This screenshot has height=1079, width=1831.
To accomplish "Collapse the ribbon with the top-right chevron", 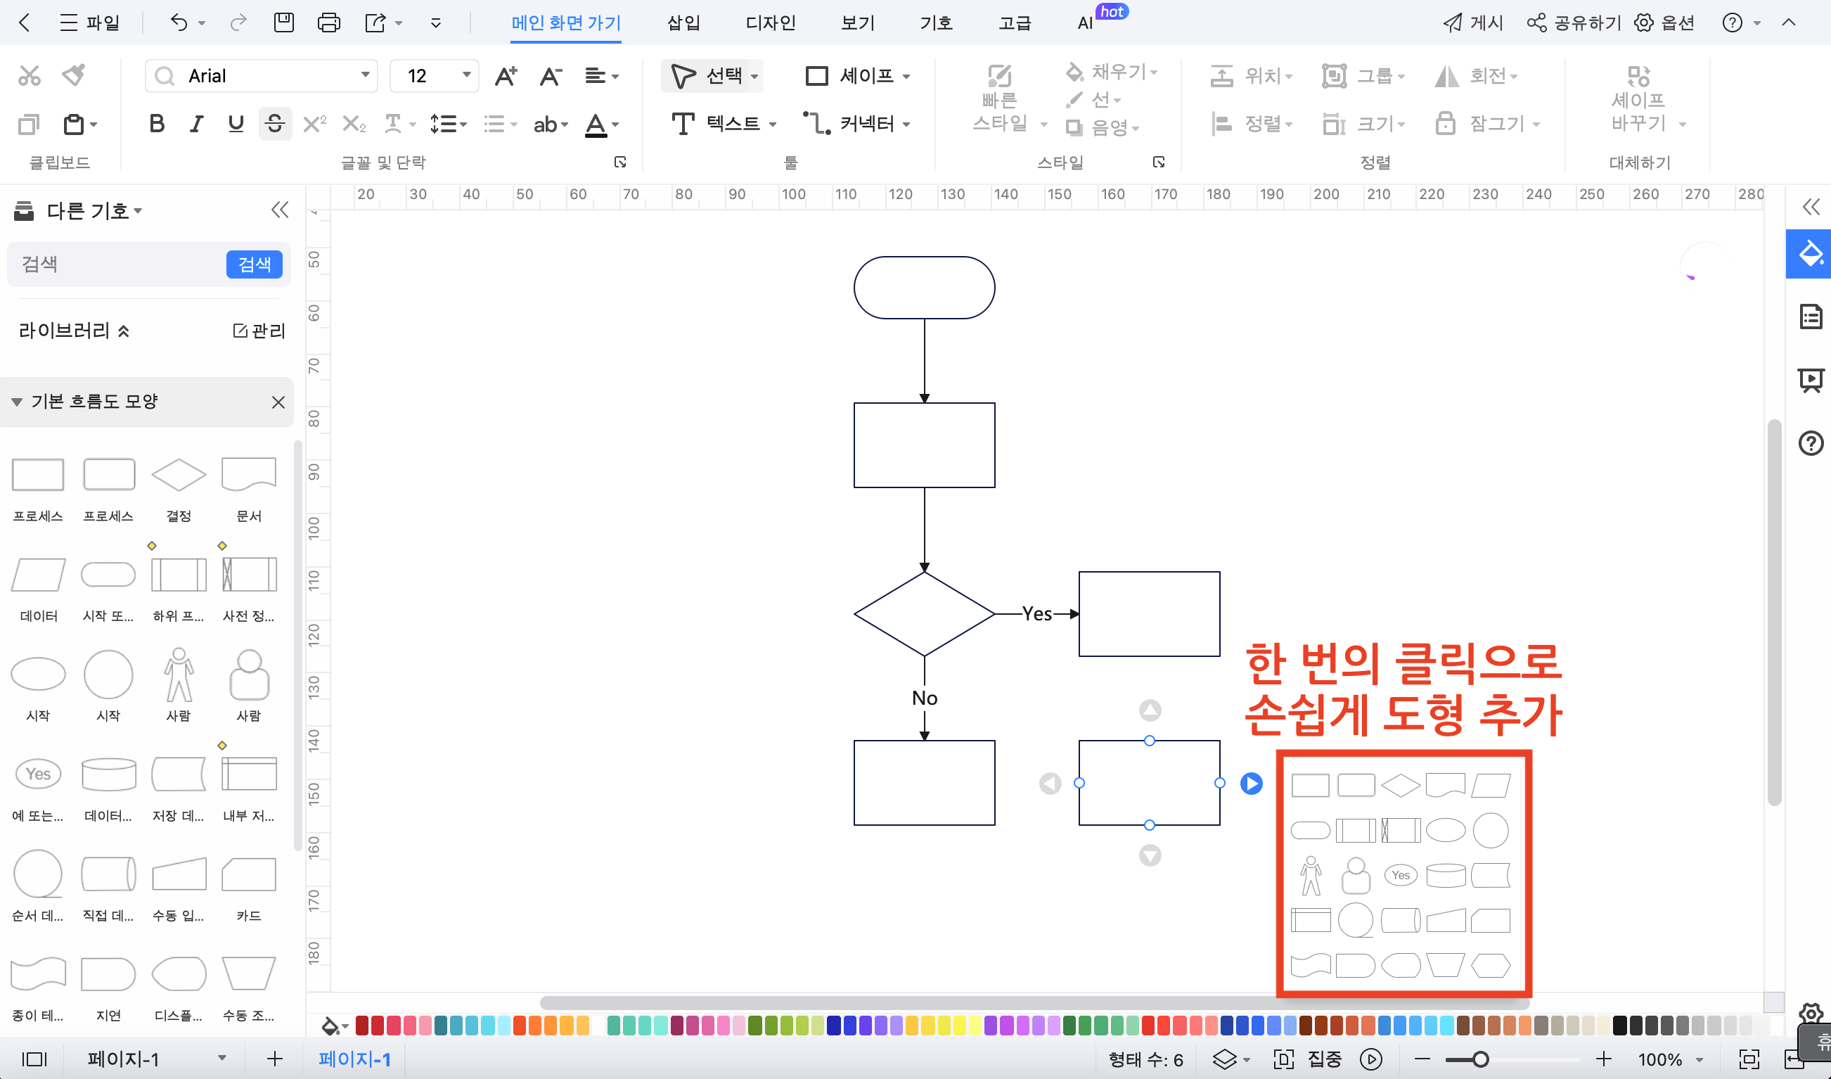I will click(x=1789, y=23).
